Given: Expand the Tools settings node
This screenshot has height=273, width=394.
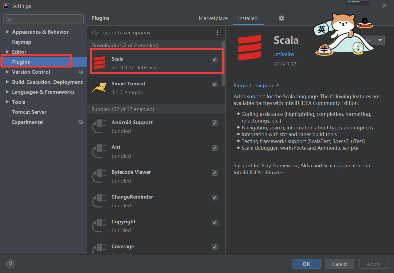Looking at the screenshot, I should pyautogui.click(x=7, y=102).
